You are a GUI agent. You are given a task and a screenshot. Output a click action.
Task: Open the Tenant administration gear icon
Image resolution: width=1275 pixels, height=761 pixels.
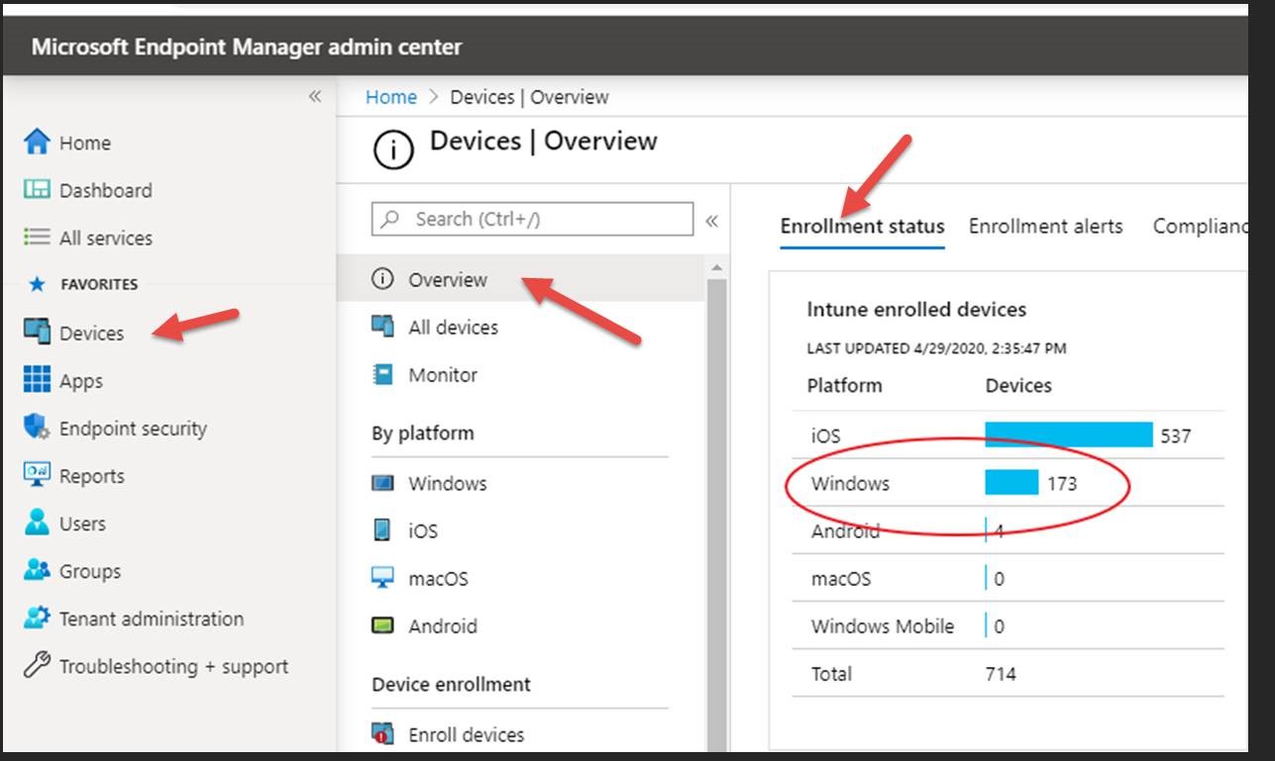(37, 618)
